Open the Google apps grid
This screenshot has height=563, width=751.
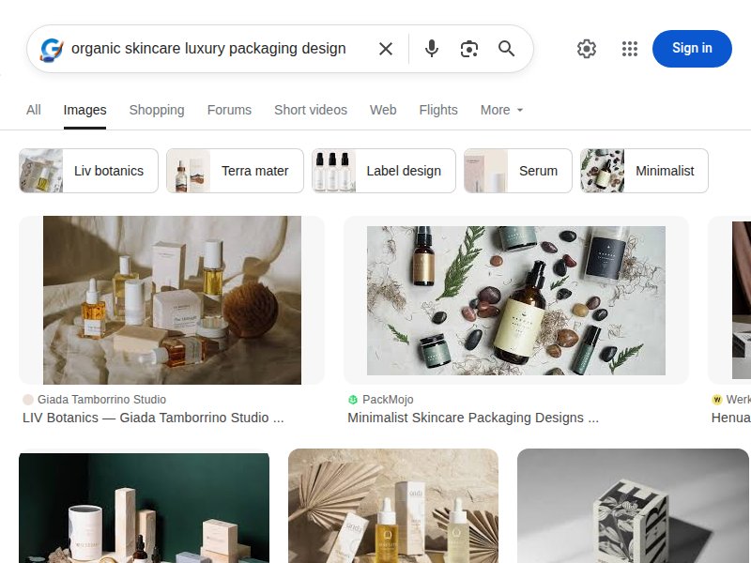point(629,48)
